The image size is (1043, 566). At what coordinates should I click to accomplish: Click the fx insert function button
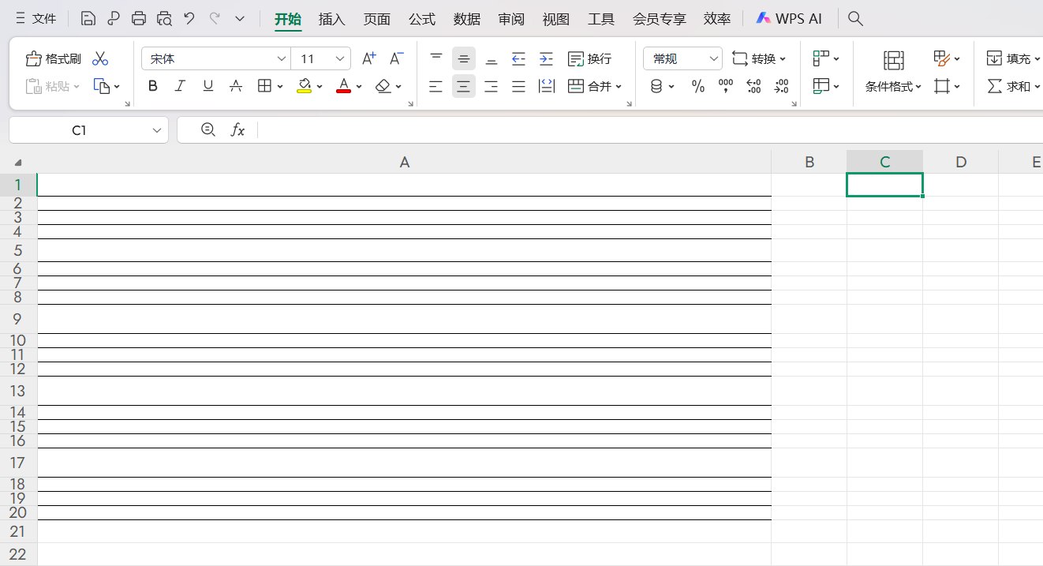point(237,129)
